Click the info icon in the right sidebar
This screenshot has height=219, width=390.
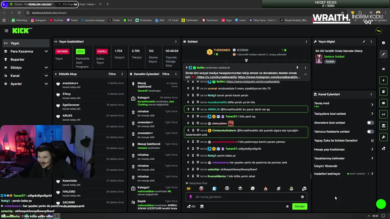coord(384,43)
